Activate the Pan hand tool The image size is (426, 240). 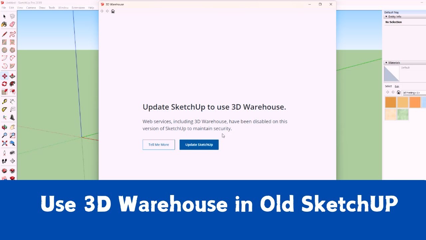pyautogui.click(x=12, y=127)
